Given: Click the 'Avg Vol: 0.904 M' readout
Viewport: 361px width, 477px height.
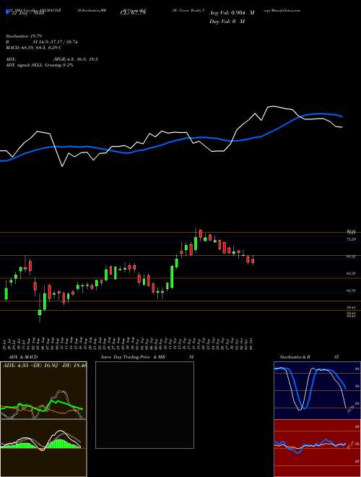Looking at the screenshot, I should 232,13.
